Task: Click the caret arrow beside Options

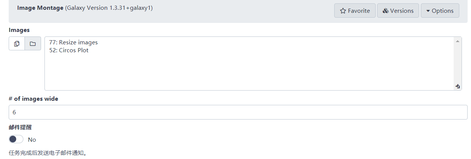Action: [428, 11]
